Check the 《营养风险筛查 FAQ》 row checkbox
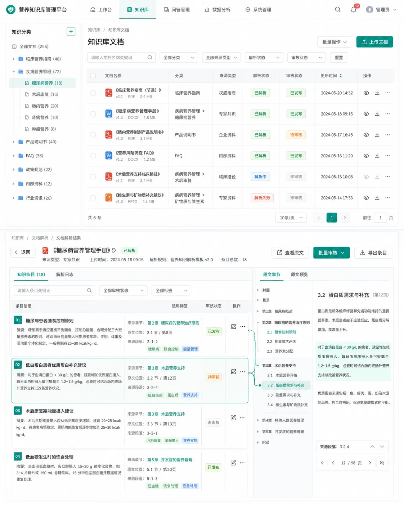The height and width of the screenshot is (505, 404). click(93, 156)
